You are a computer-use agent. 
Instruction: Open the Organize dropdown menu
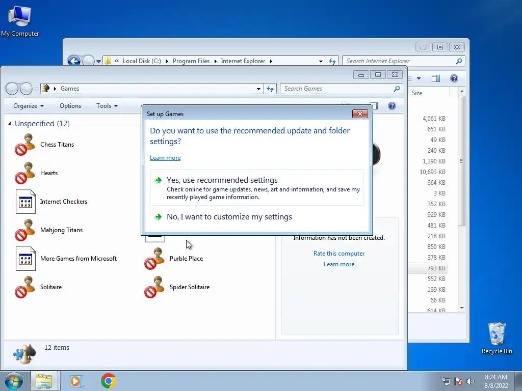point(29,106)
